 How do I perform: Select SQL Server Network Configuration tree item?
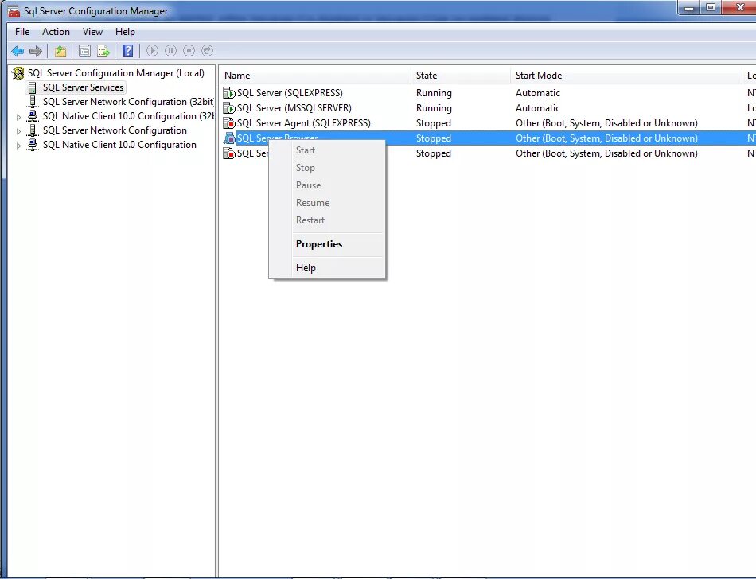point(115,130)
